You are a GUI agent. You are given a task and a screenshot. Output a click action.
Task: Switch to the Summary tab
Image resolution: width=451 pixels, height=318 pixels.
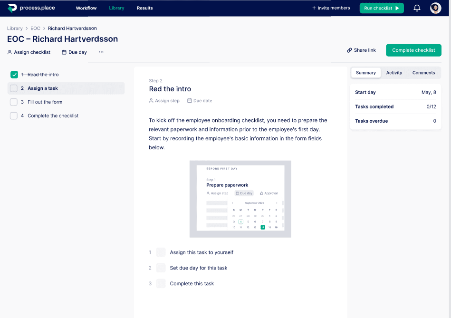(366, 73)
